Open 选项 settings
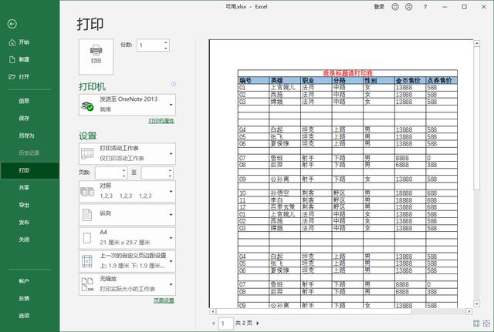Screen dimensions: 494x332 (24, 316)
